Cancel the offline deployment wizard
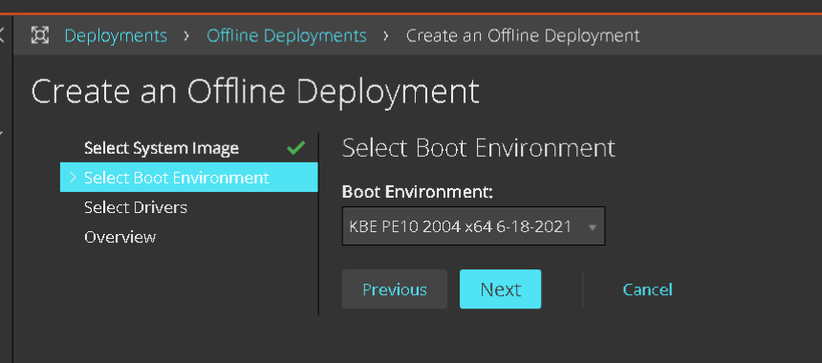The image size is (822, 363). (x=647, y=289)
